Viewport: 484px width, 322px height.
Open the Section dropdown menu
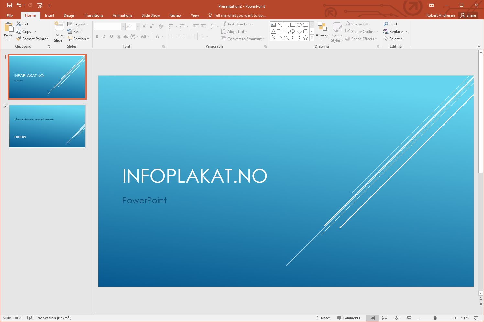pos(78,39)
